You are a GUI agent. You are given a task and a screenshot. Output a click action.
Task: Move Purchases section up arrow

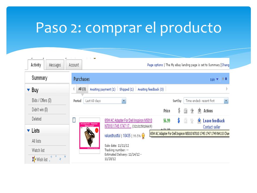[223, 79]
